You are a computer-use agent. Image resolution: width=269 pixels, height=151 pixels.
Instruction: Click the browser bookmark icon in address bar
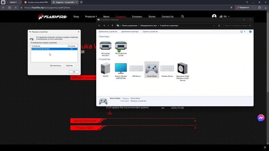231,8
